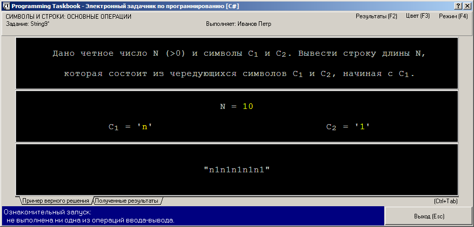Click Цвет (F3) to change color

[x=418, y=16]
